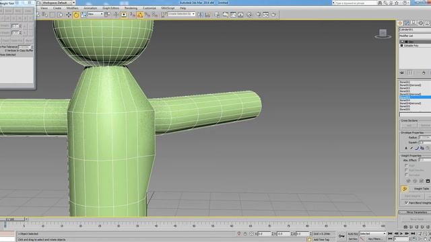431x242 pixels.
Task: Play the animation
Action: click(401, 234)
